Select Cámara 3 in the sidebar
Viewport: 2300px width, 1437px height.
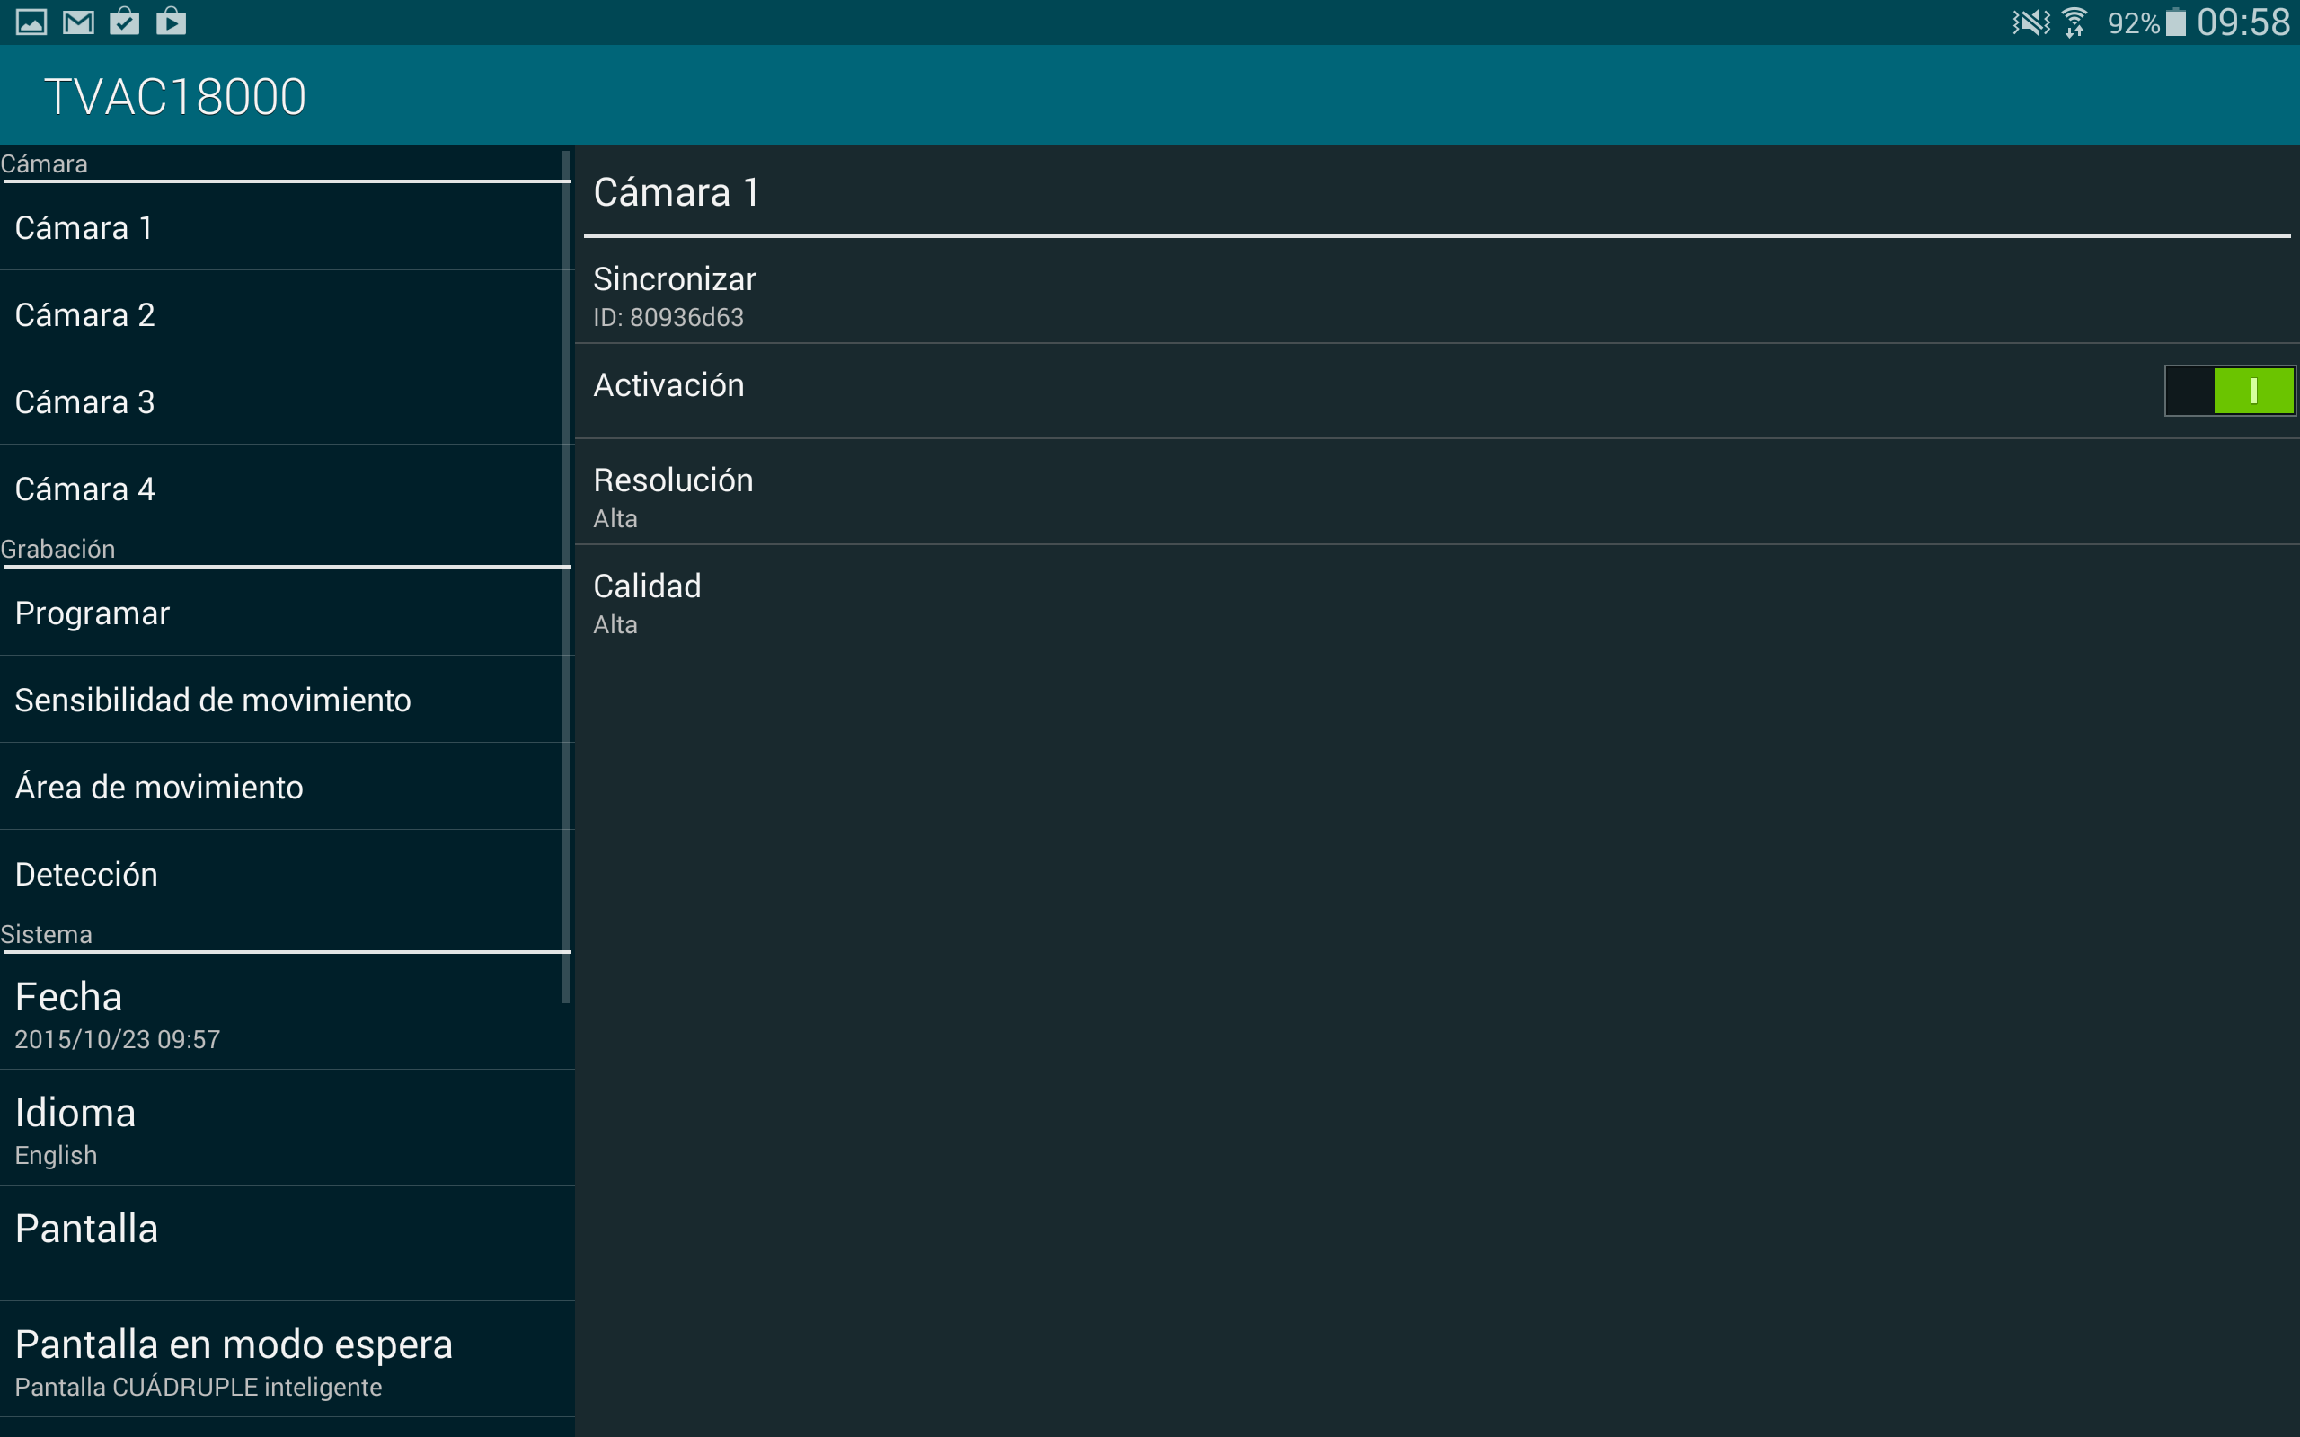tap(286, 401)
